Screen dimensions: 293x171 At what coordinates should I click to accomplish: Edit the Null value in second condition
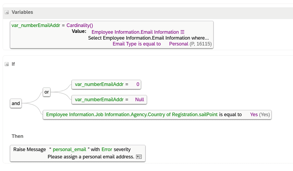pyautogui.click(x=140, y=100)
